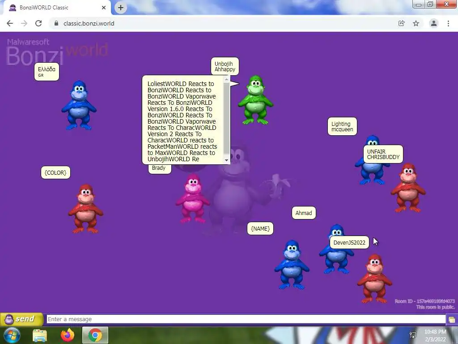Click the site lock icon

[x=56, y=23]
